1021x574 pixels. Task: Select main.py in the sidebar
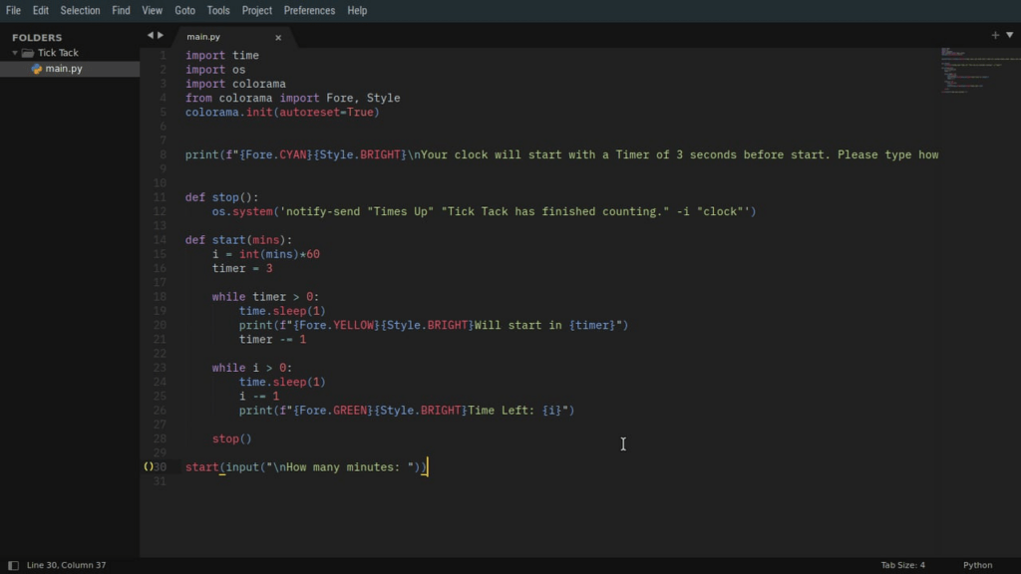[x=70, y=69]
